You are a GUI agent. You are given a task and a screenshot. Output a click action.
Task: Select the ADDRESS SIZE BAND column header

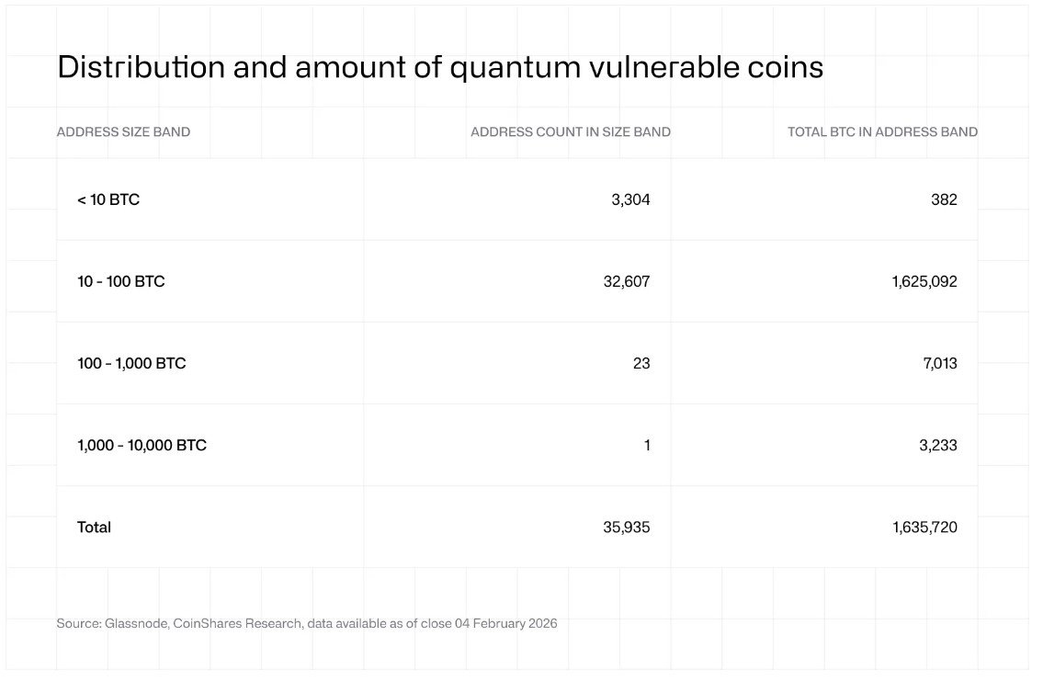click(x=123, y=131)
